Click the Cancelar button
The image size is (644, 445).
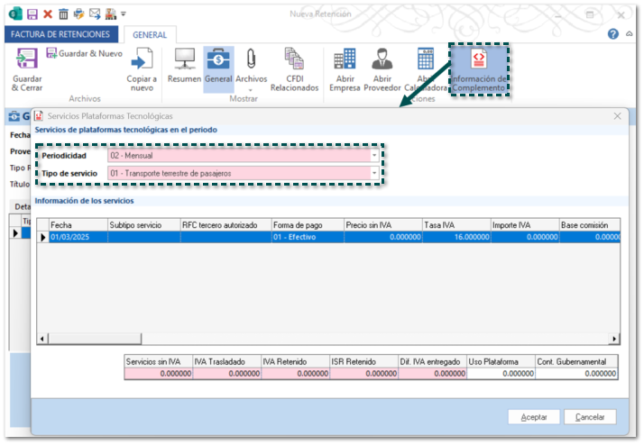(x=590, y=417)
